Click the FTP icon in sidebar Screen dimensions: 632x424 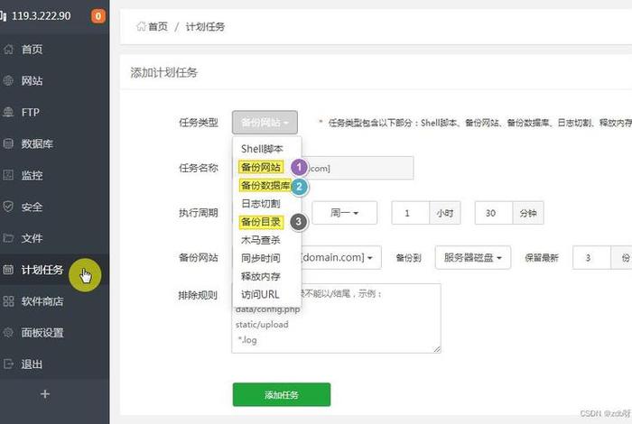click(x=8, y=112)
